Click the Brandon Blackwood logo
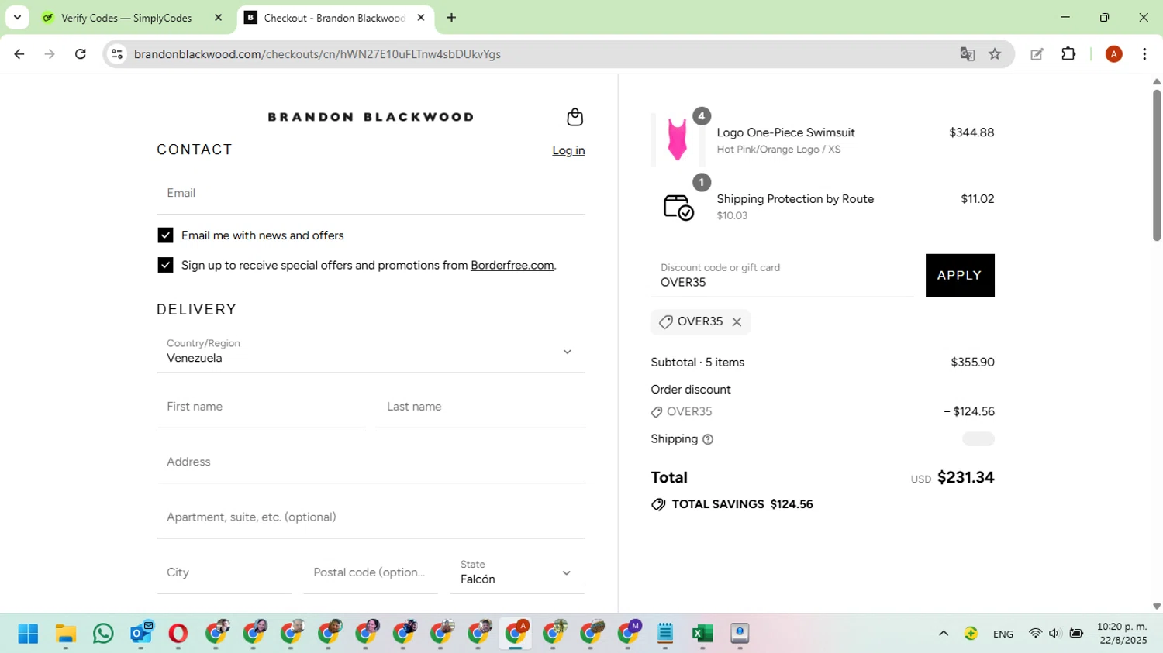This screenshot has width=1163, height=653. [371, 117]
